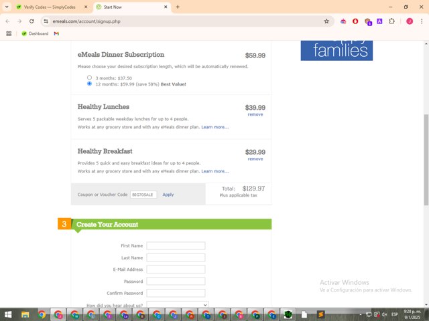Click the Password field

click(176, 281)
